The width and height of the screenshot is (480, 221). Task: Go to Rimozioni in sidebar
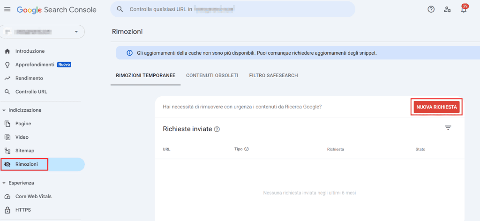coord(26,164)
